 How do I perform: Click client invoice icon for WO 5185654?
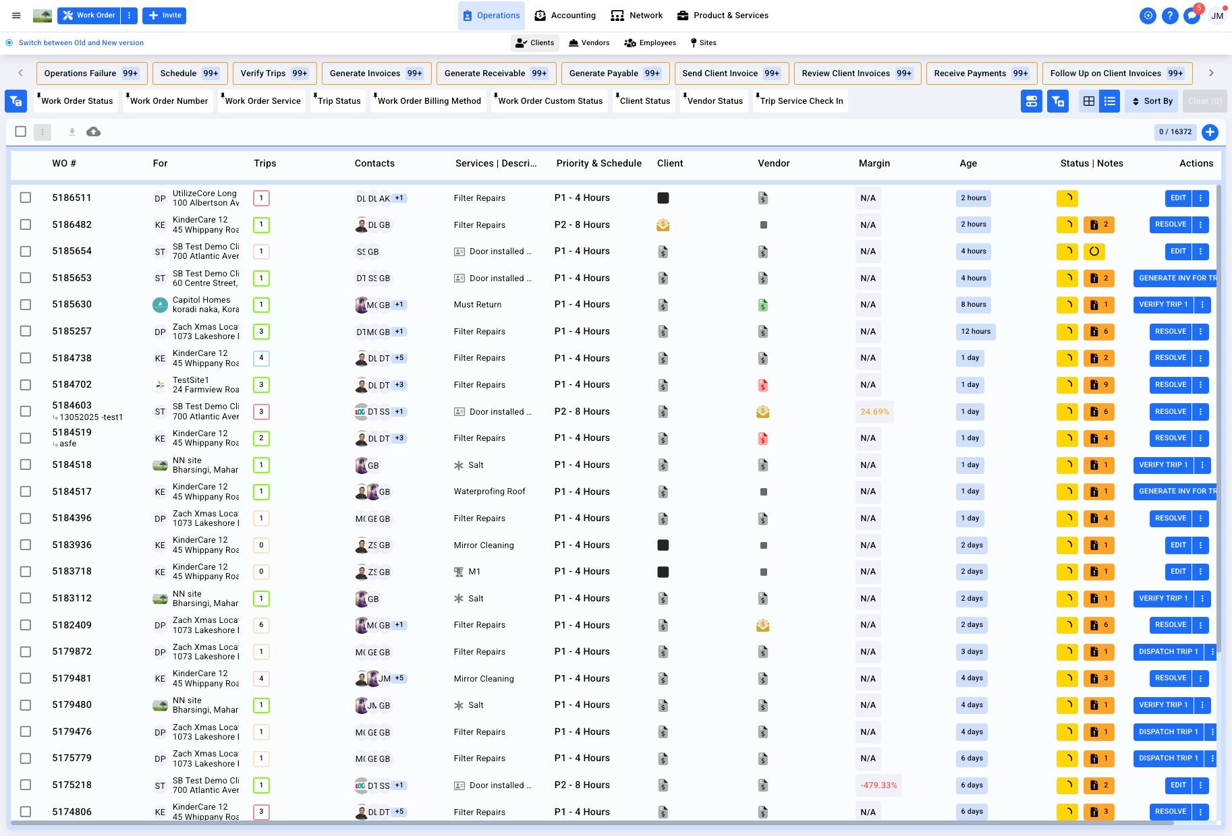pyautogui.click(x=663, y=251)
